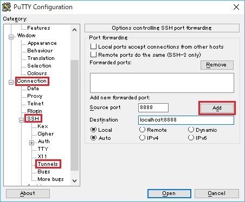Collapse the Window tree node
Screen dimensions: 245x202
point(11,37)
